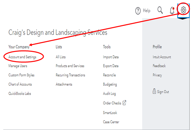The image size is (192, 130).
Task: Open Privacy in Profile
Action: (x=157, y=75)
